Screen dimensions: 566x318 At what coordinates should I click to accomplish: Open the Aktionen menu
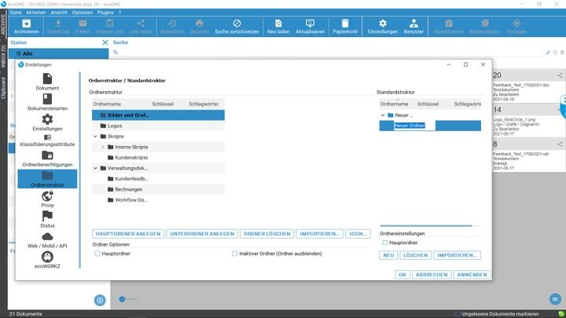click(x=35, y=13)
